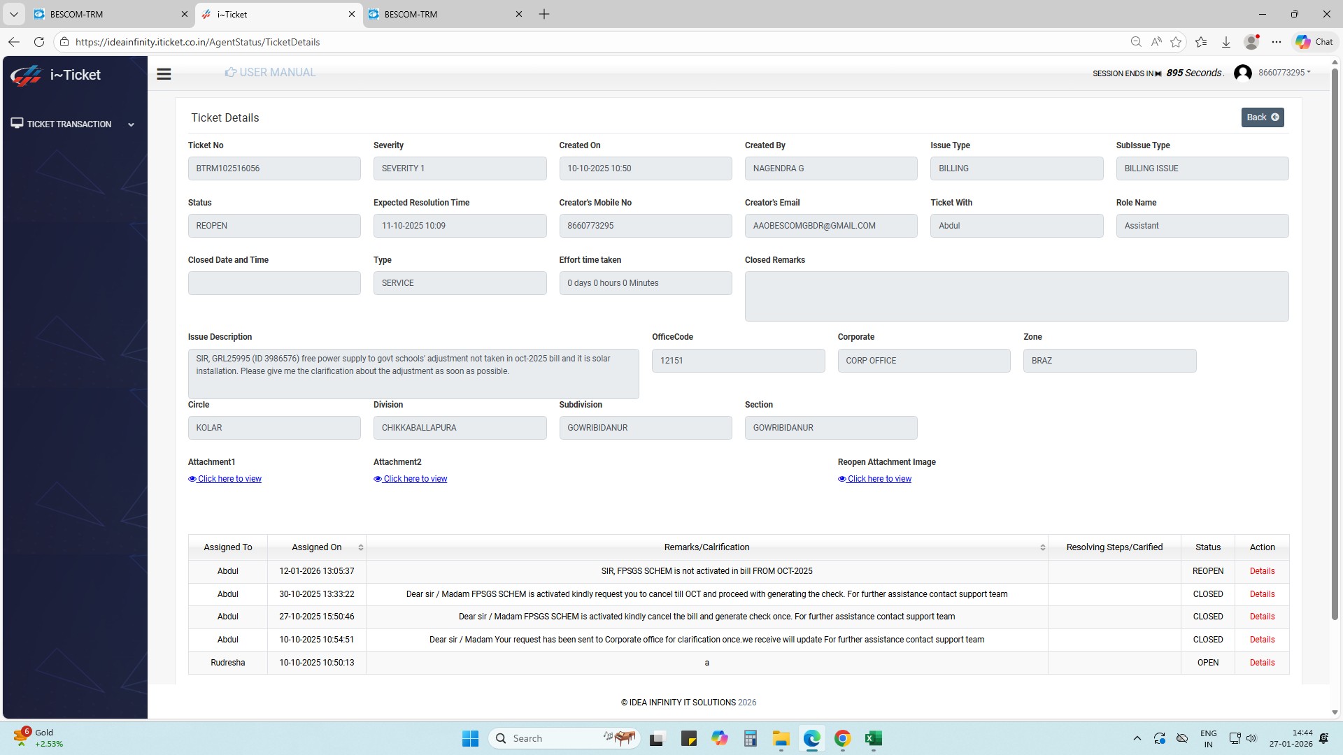Open the browser downloads icon
1343x755 pixels.
1226,42
